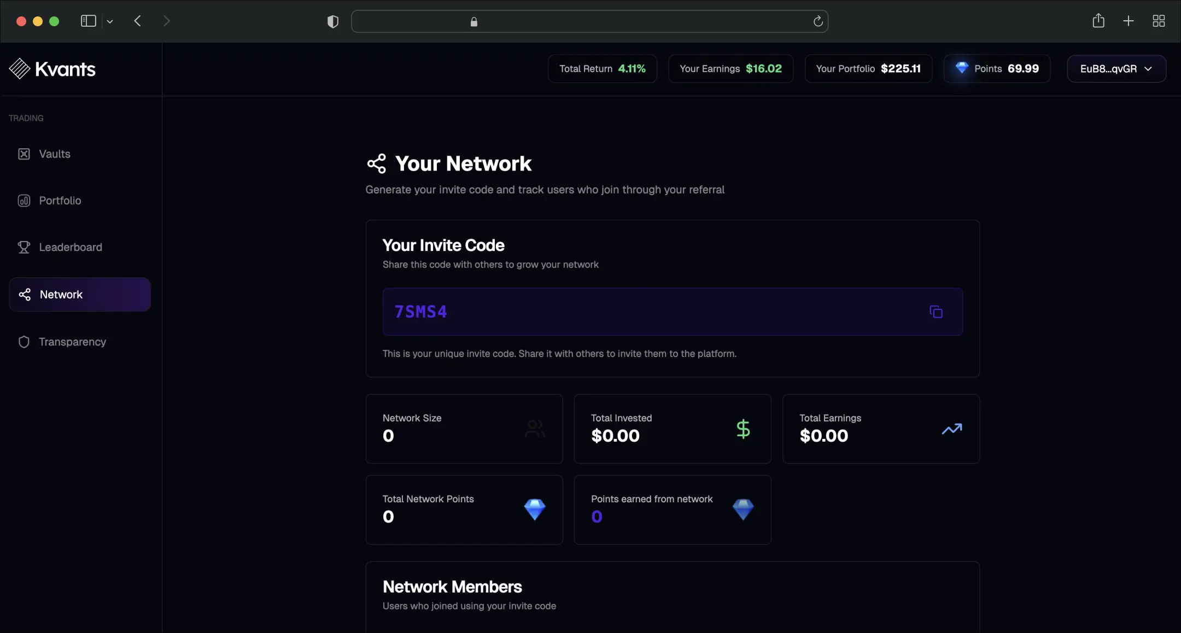Click the Your Portfolio $225.11 stat

[x=868, y=69]
